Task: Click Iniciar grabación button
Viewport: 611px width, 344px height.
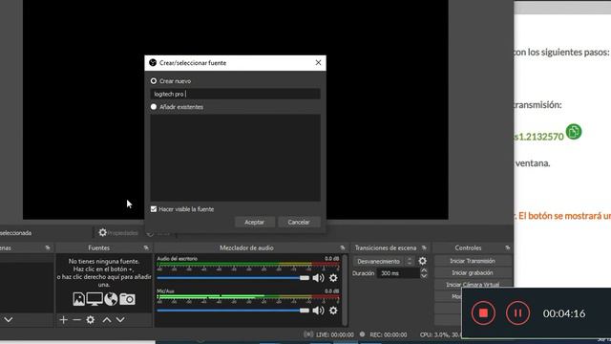Action: 473,272
